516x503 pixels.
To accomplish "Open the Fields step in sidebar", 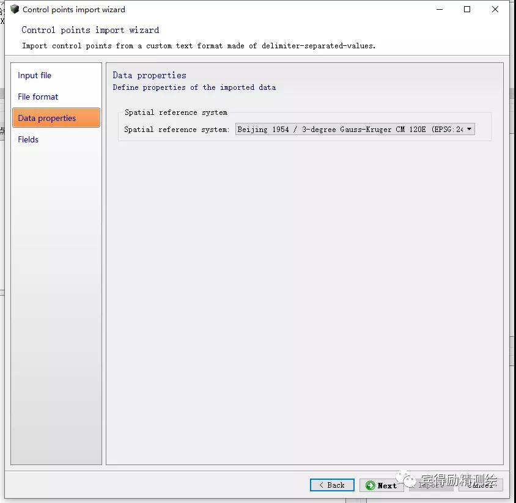I will 28,139.
